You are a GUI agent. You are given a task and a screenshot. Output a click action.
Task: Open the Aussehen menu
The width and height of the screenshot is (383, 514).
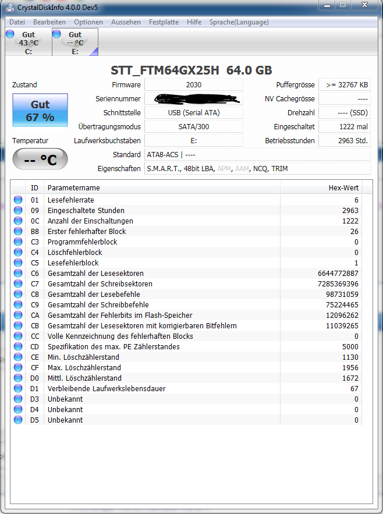coord(126,22)
